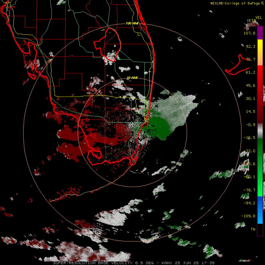
Task: Click the [KT] units label
Action: point(251,20)
